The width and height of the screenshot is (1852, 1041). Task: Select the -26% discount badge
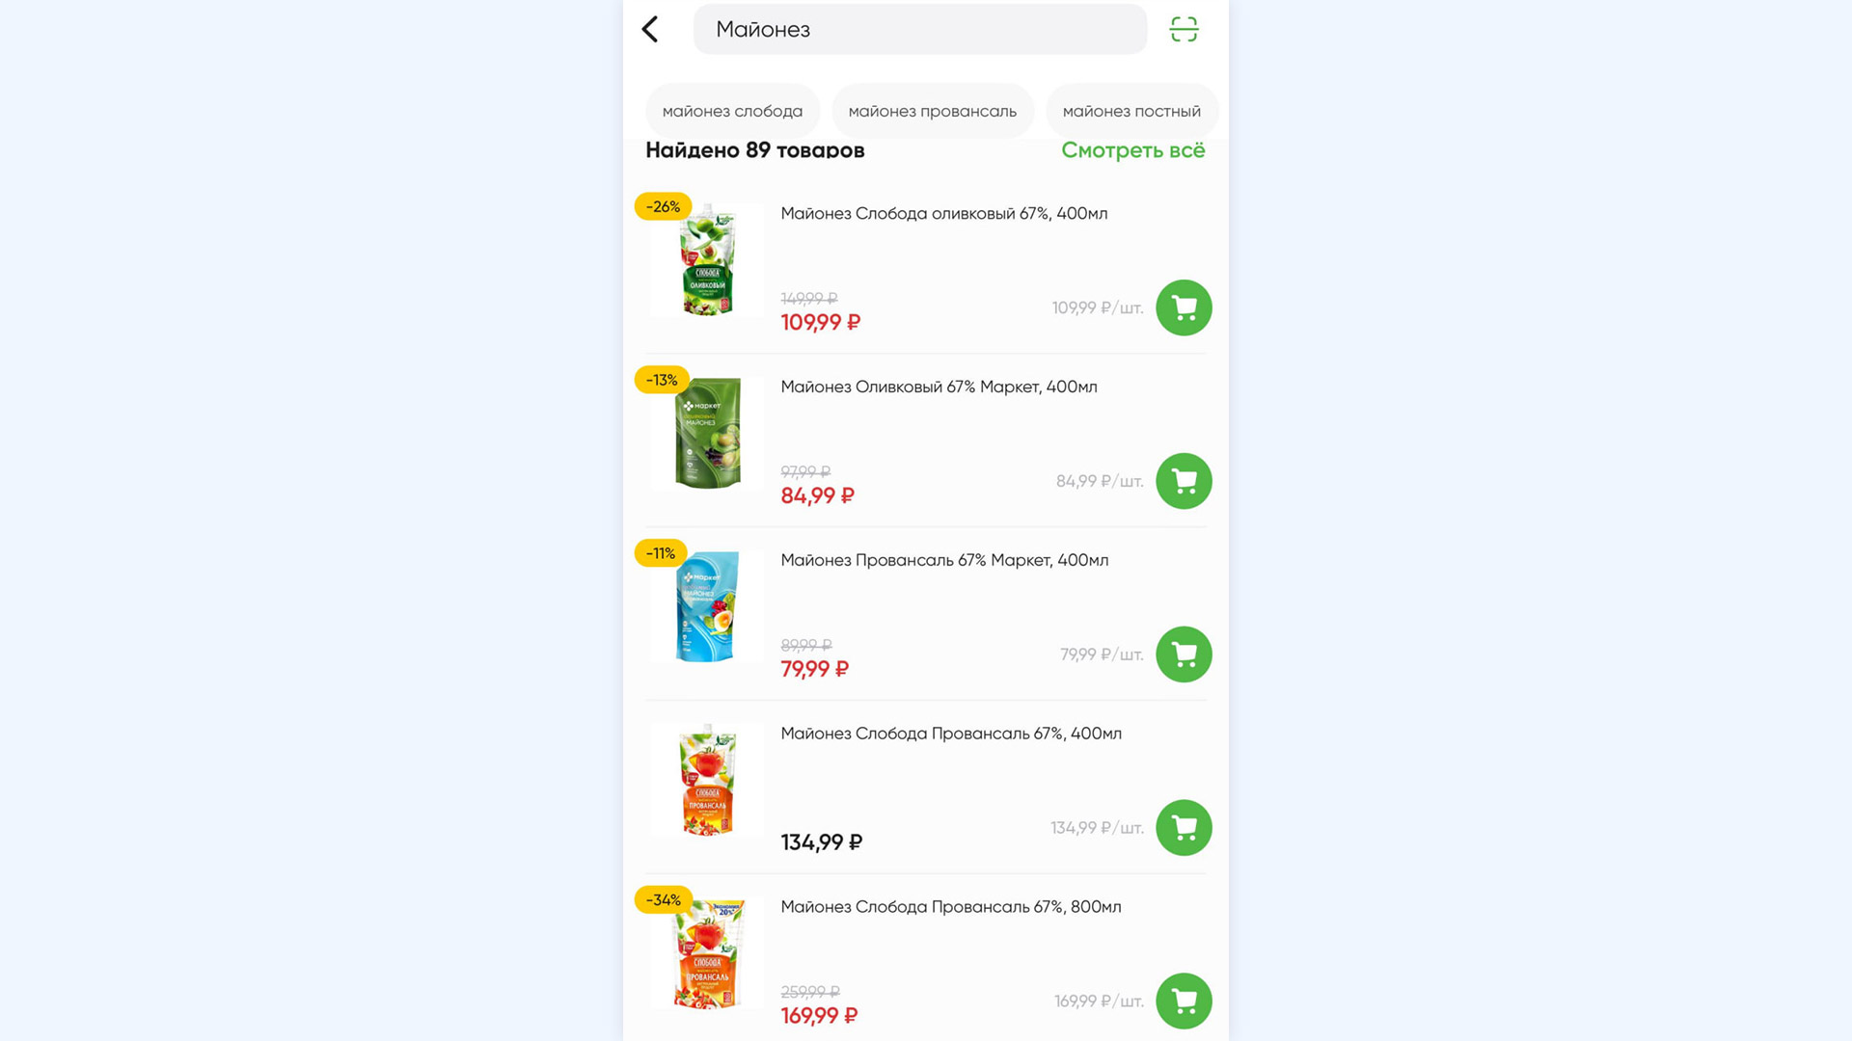point(663,206)
